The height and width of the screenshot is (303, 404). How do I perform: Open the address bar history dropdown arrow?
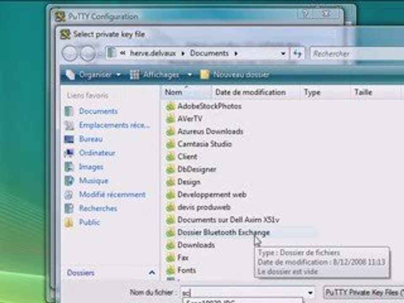283,53
